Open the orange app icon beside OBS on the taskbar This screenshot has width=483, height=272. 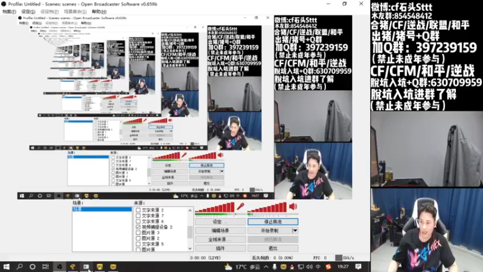coord(72,267)
